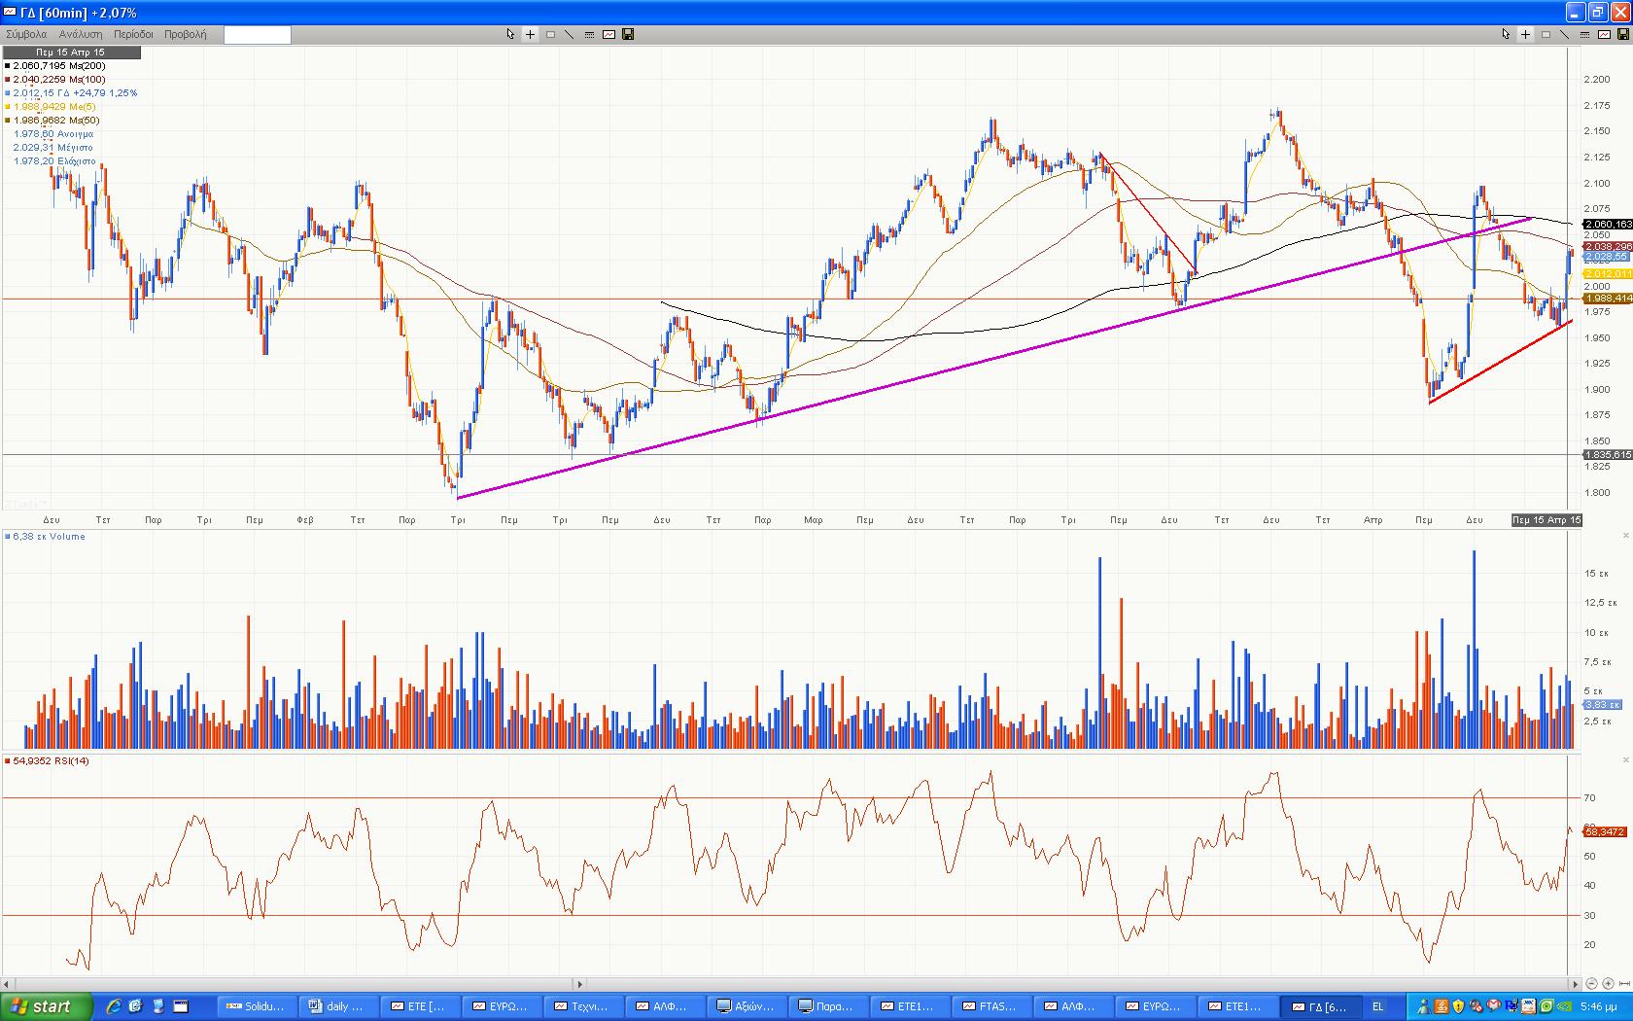Zoom out using the minus magnifier icon

tap(1591, 983)
